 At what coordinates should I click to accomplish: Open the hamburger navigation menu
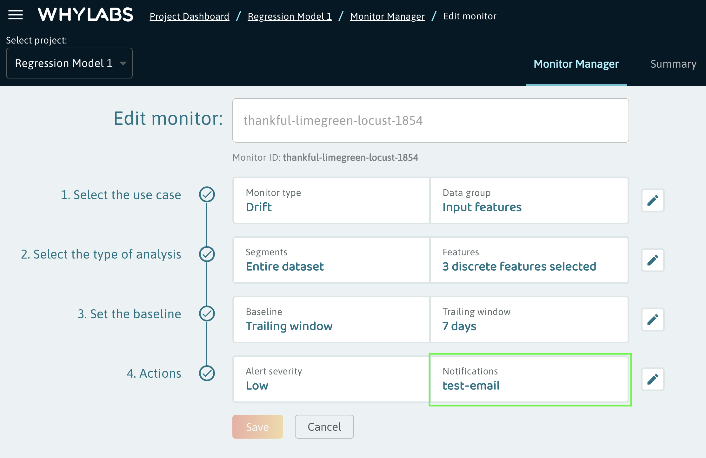15,15
